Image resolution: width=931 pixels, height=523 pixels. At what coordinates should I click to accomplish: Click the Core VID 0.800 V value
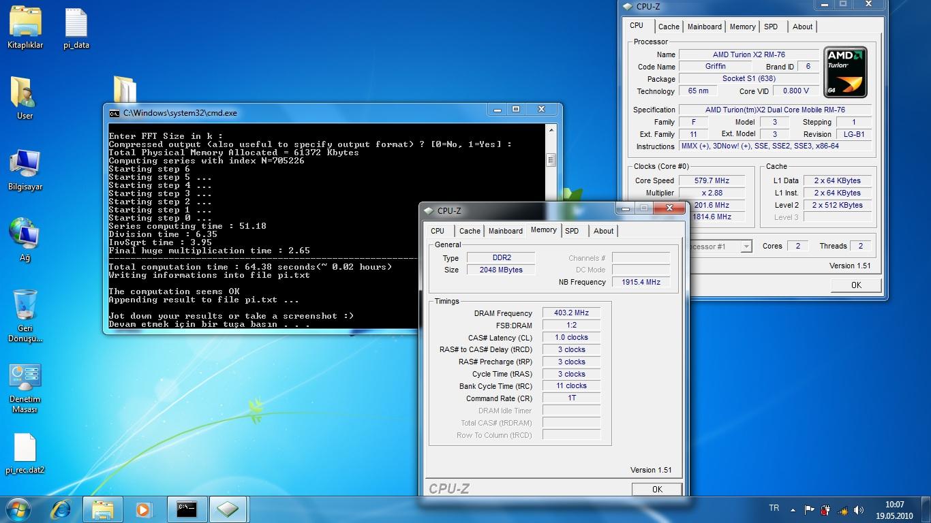click(796, 91)
